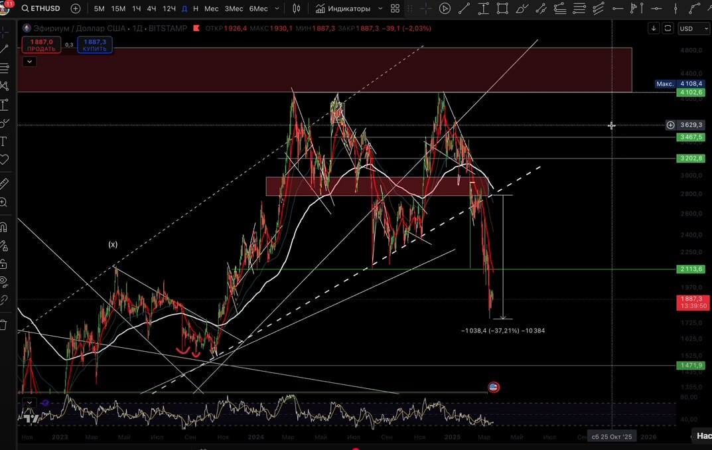Viewport: 712px width, 450px height.
Task: Select the vertical line tool
Action: [676, 8]
